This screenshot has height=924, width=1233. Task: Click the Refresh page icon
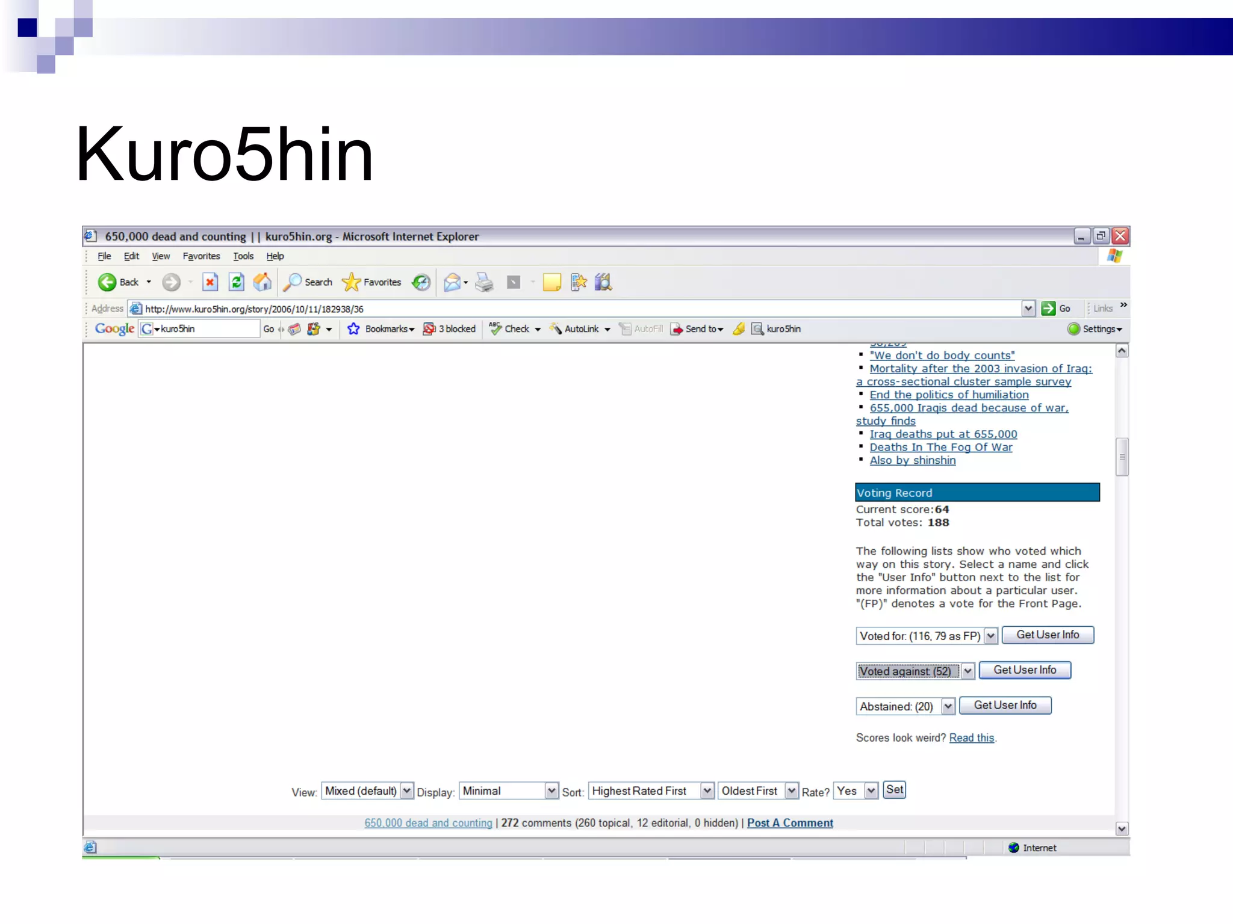237,282
